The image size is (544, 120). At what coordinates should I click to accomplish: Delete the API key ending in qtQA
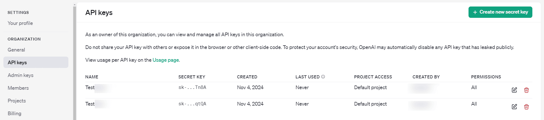[526, 107]
